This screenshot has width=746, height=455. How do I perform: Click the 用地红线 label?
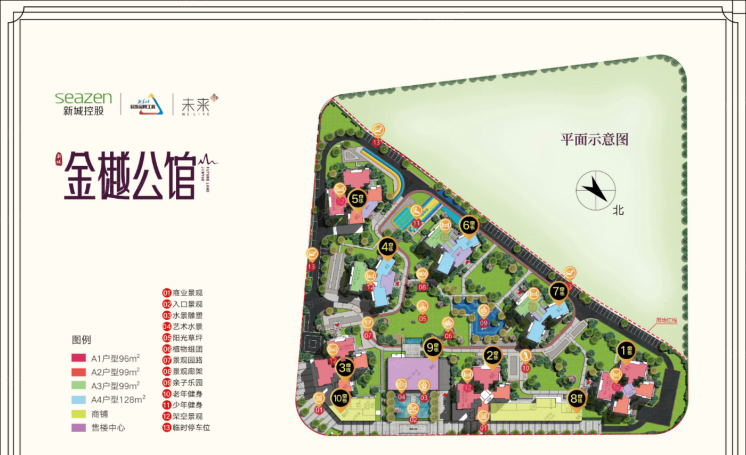666,321
